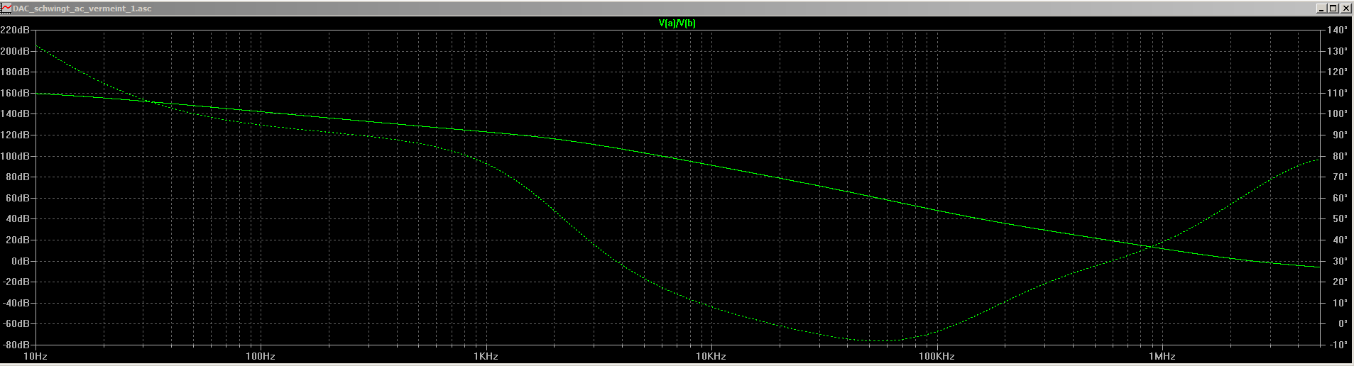Click the V(a)/V(b) trace label
Screen dimensions: 1354x366
677,23
